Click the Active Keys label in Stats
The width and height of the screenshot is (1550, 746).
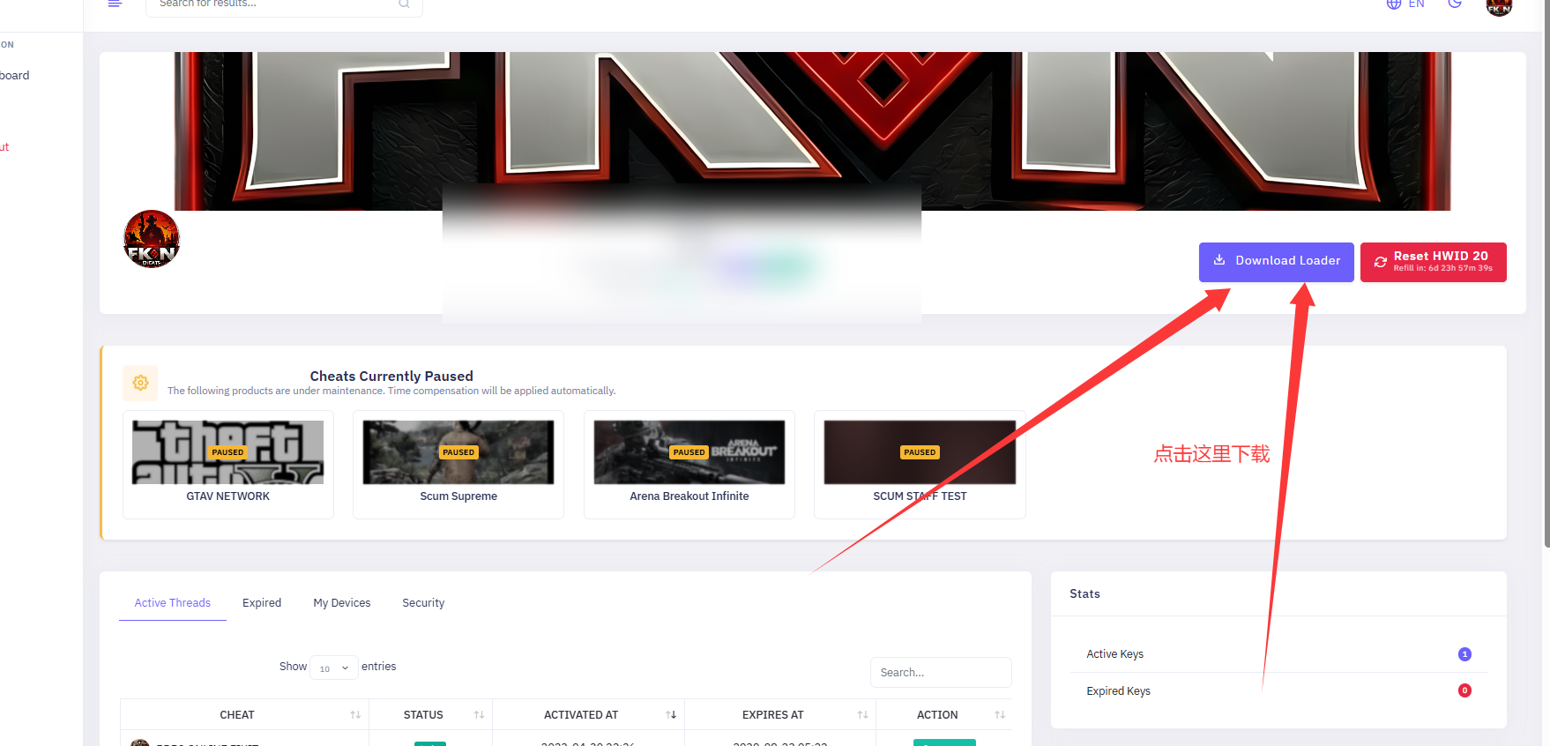1114,654
